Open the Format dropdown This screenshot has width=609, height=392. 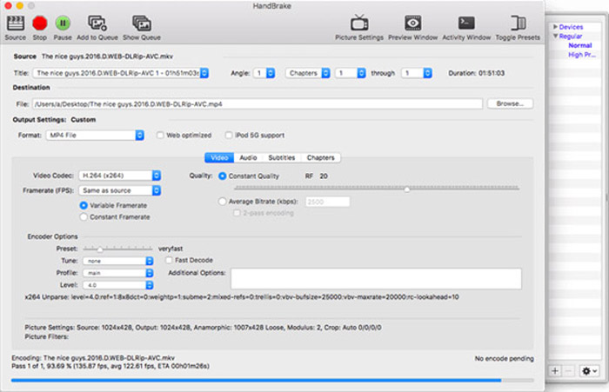pyautogui.click(x=95, y=135)
